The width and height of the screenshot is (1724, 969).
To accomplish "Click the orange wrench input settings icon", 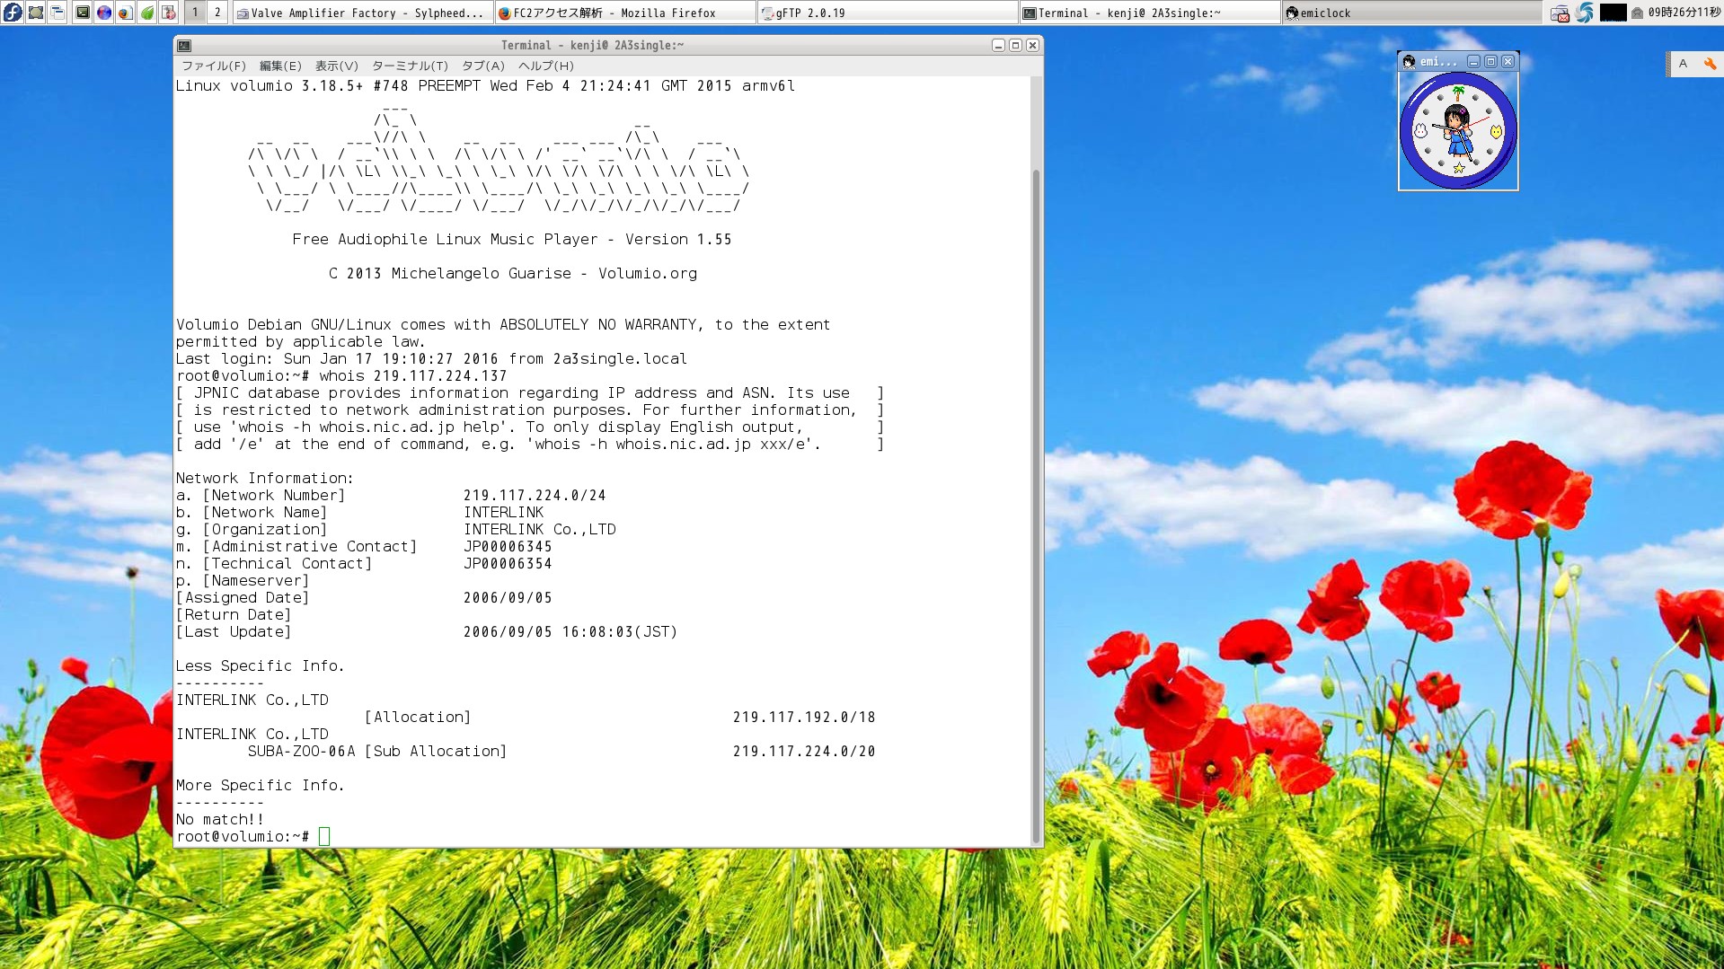I will click(1710, 64).
